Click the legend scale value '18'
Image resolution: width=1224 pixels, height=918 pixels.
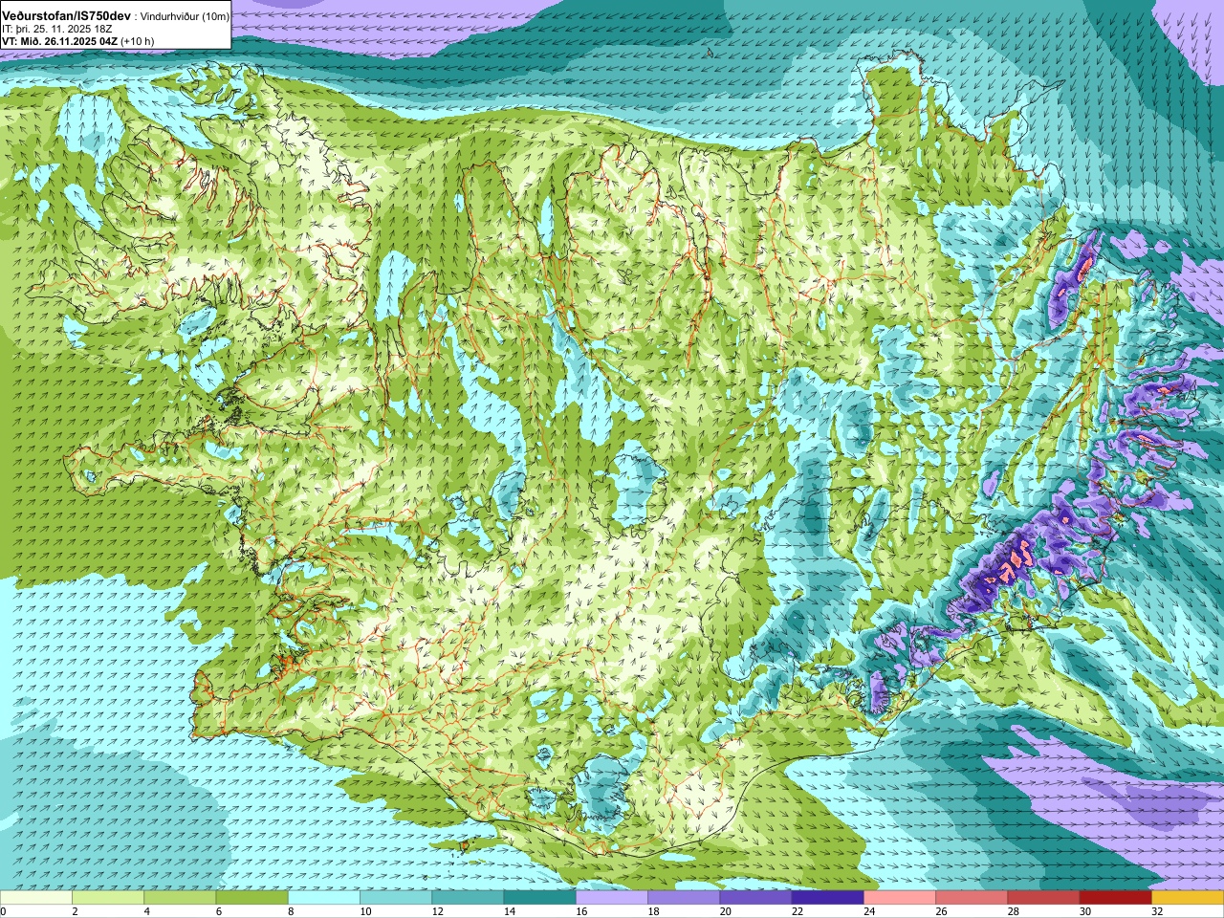(x=653, y=911)
